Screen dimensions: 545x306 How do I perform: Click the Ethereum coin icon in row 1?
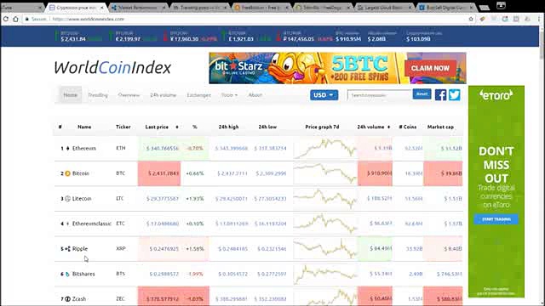pos(68,148)
